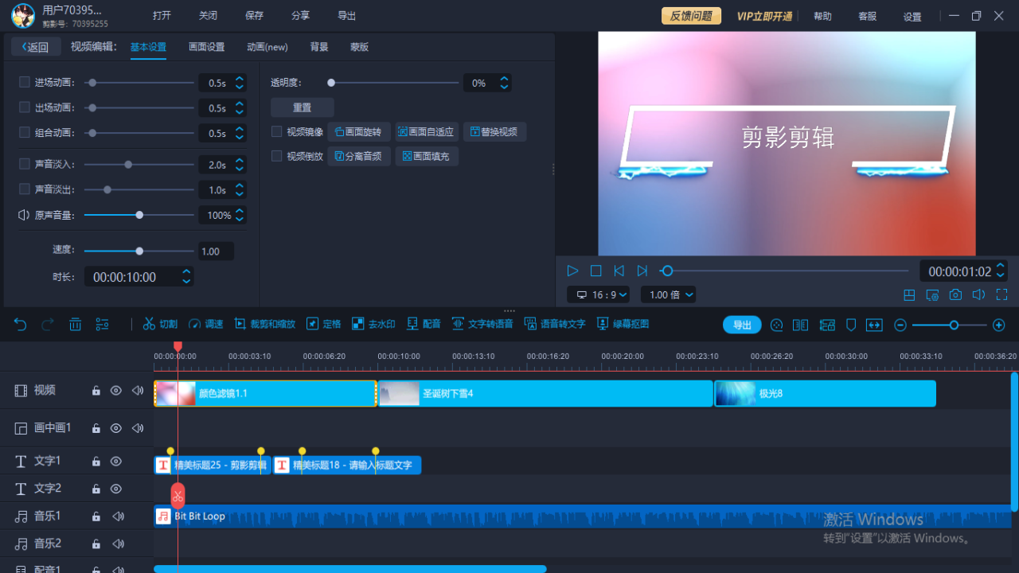
Task: Click the 导出 export button
Action: click(741, 325)
